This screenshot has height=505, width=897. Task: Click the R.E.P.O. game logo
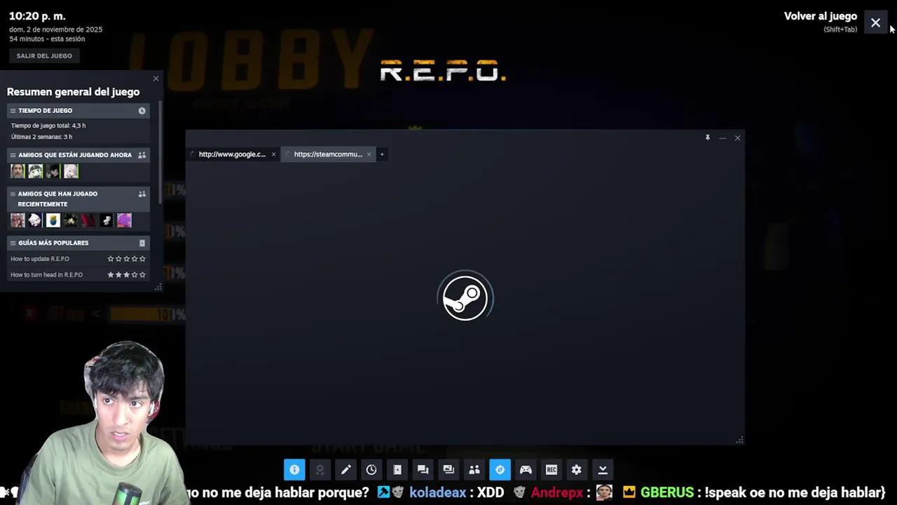(x=443, y=71)
